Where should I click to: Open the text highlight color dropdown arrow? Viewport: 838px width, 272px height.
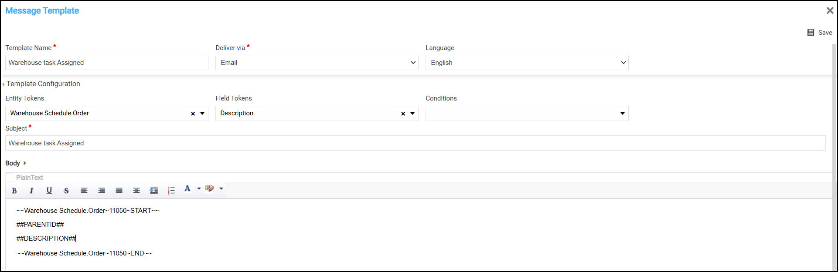(221, 189)
